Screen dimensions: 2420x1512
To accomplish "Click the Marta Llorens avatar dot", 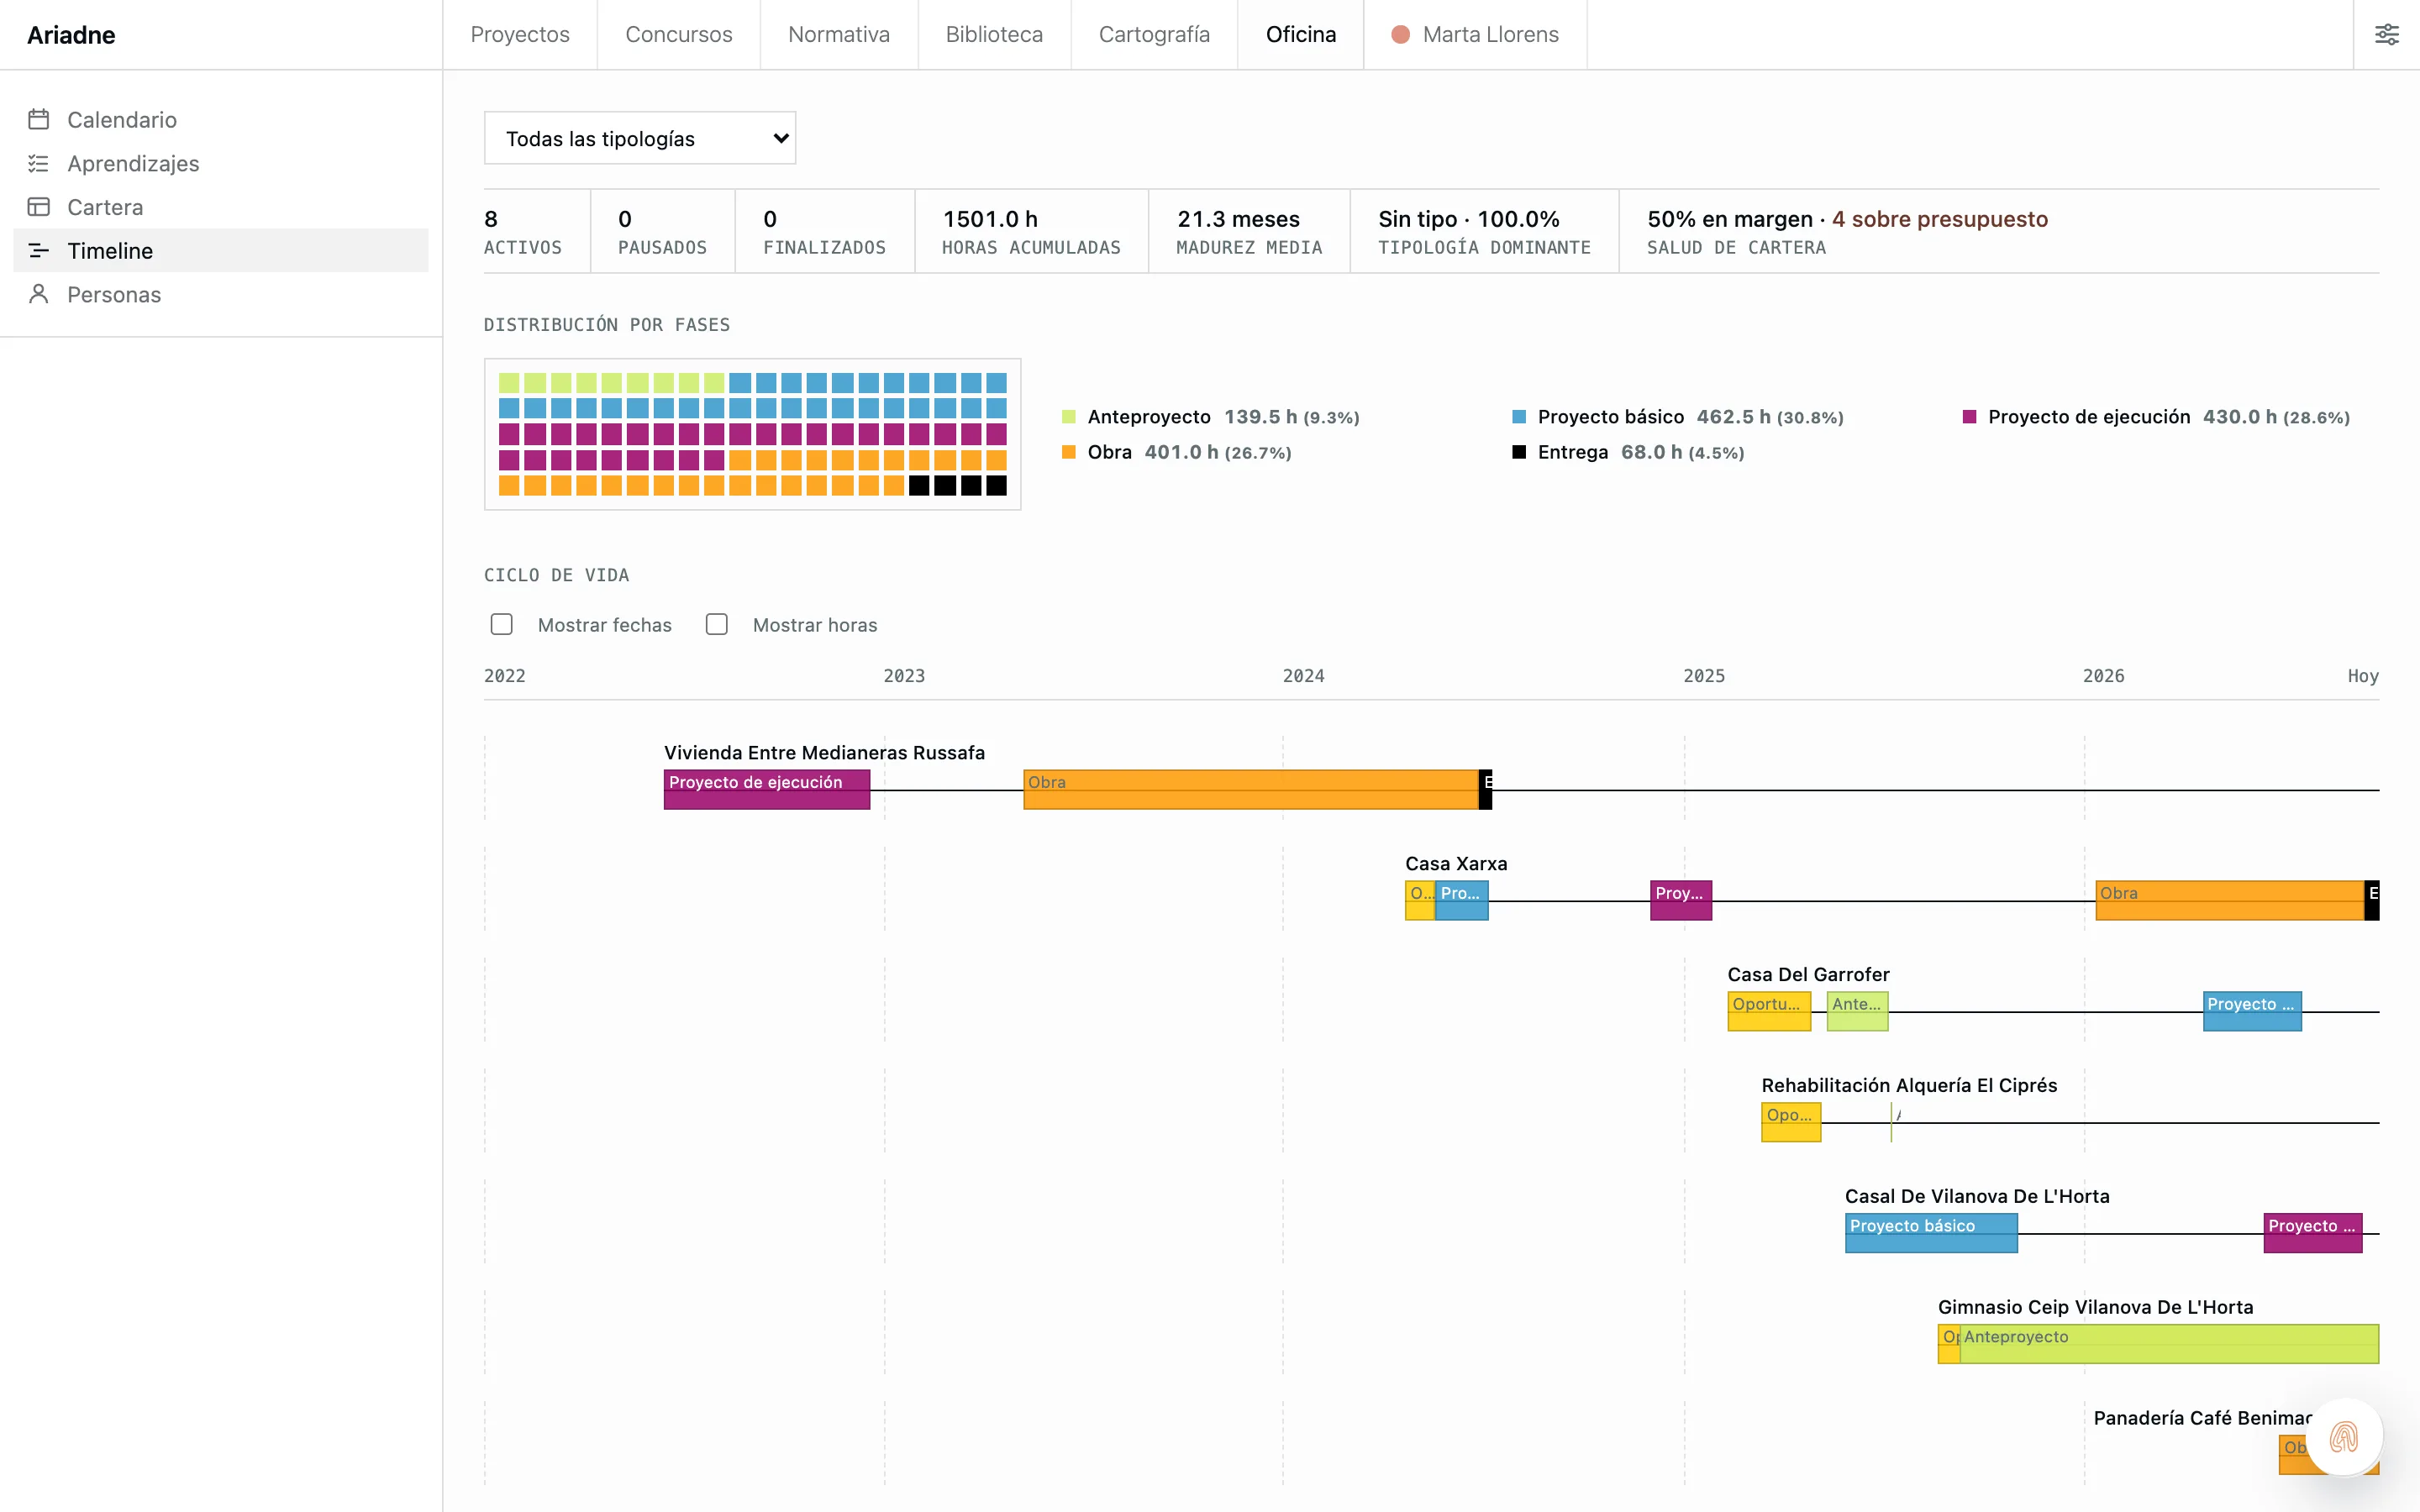I will click(1400, 35).
